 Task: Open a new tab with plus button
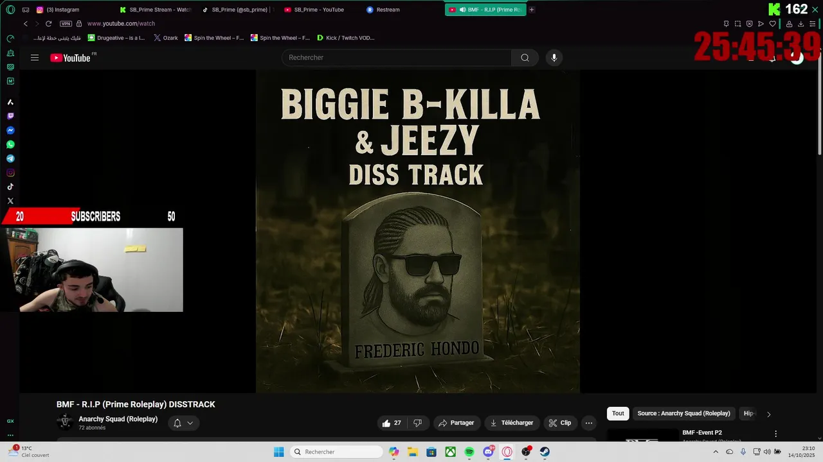tap(532, 10)
